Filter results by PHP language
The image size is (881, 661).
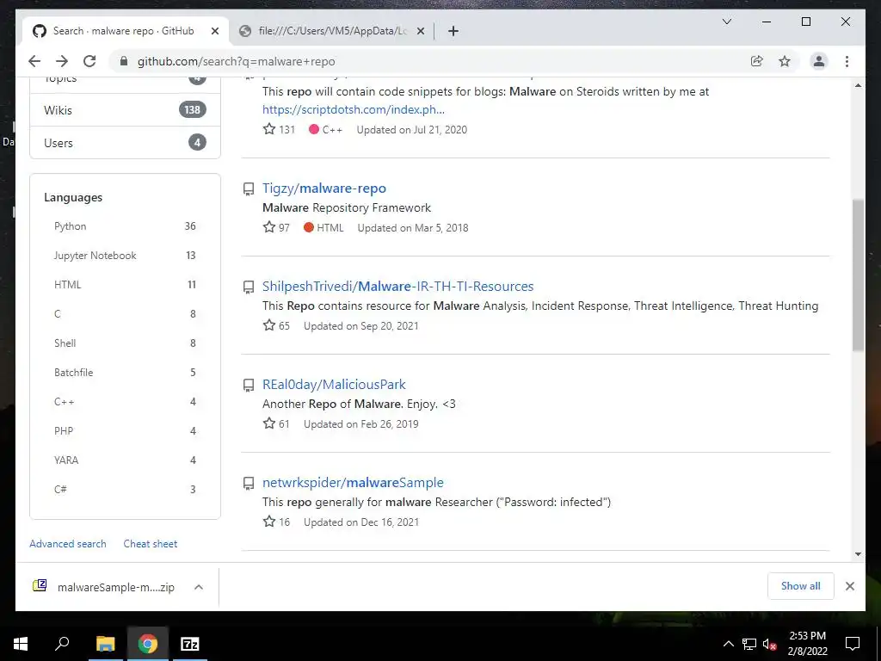pyautogui.click(x=125, y=430)
